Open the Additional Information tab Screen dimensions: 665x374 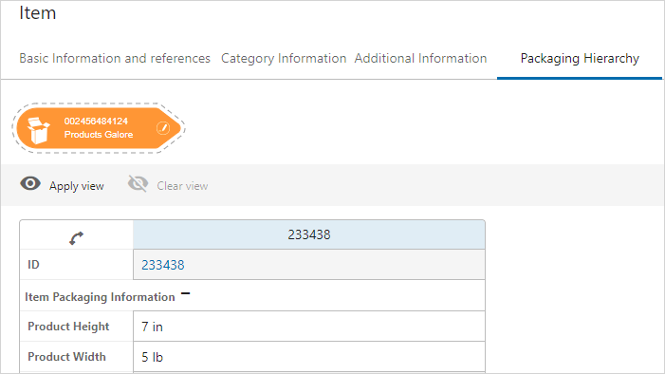[420, 58]
